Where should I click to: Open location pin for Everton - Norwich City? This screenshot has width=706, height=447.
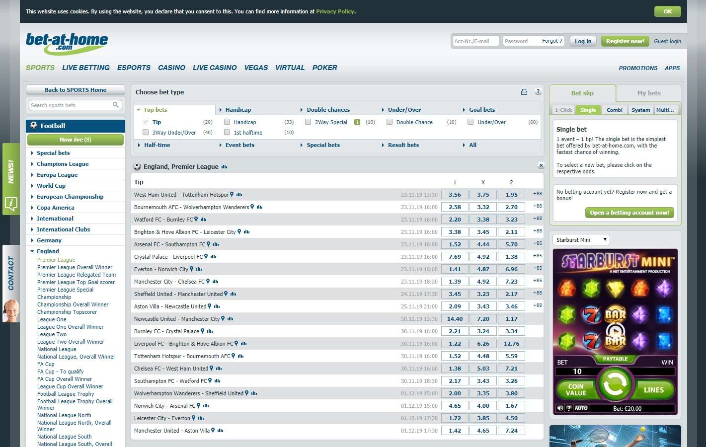[x=191, y=269]
